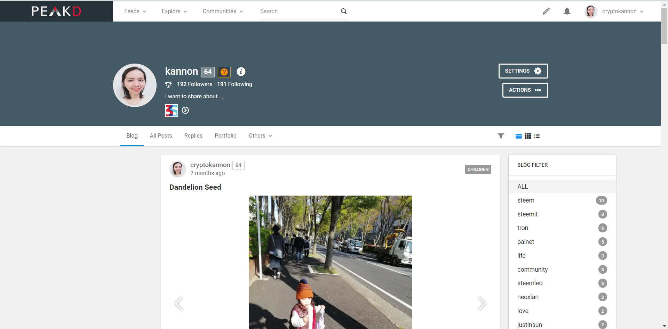The width and height of the screenshot is (668, 329).
Task: Open the notifications bell
Action: pyautogui.click(x=567, y=11)
